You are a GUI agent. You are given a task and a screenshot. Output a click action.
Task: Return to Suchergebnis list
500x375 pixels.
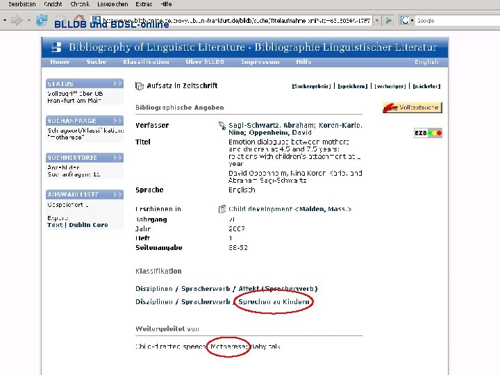pyautogui.click(x=311, y=86)
